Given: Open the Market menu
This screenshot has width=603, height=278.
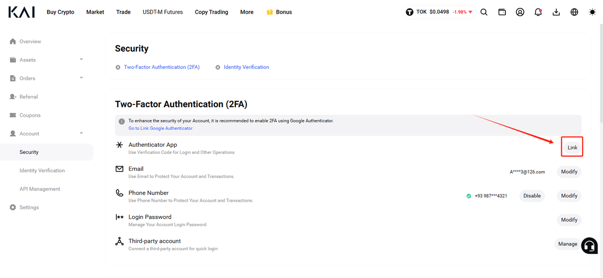Looking at the screenshot, I should click(95, 12).
